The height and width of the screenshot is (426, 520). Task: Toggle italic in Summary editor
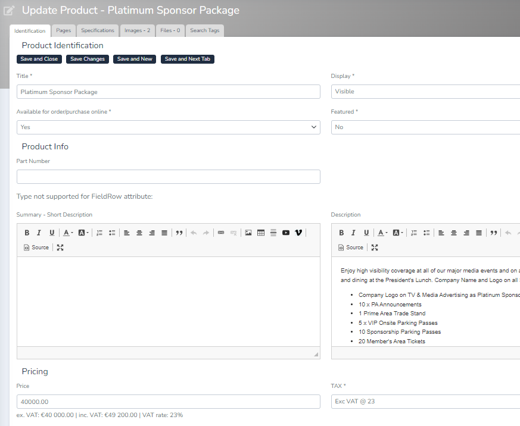[39, 233]
